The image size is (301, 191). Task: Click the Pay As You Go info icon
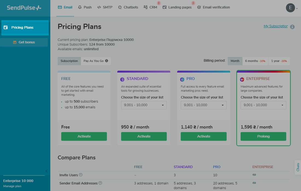pos(107,61)
